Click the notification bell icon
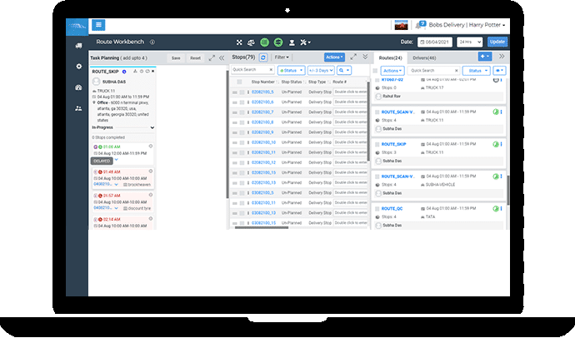The height and width of the screenshot is (338, 575). (420, 25)
